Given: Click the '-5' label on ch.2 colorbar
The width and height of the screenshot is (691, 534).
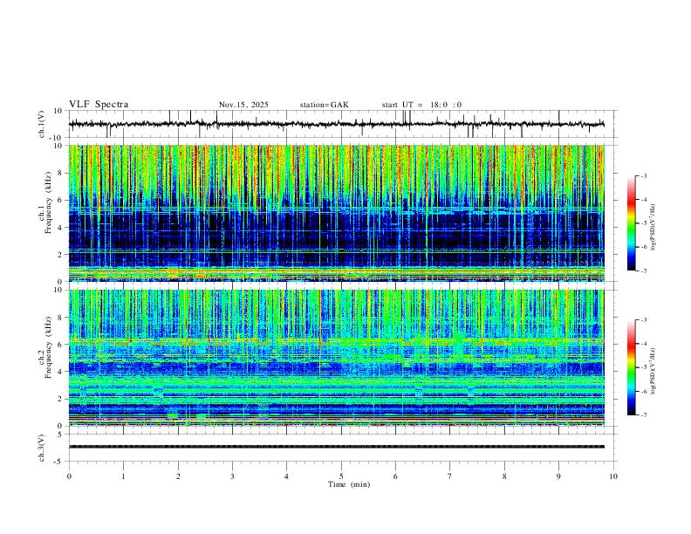Looking at the screenshot, I should 643,367.
